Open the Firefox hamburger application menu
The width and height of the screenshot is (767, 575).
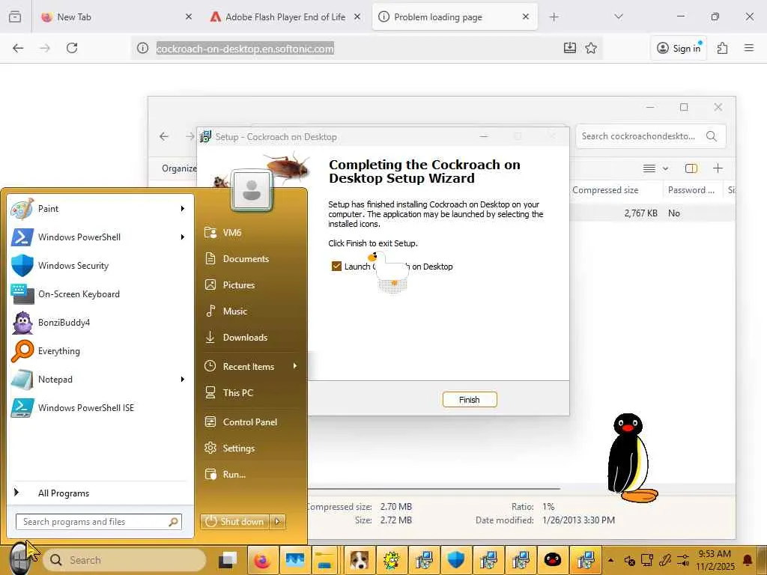pyautogui.click(x=749, y=48)
